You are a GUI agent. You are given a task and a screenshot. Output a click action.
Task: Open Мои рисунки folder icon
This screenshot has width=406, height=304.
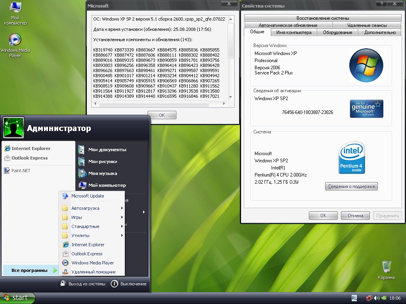click(x=81, y=161)
